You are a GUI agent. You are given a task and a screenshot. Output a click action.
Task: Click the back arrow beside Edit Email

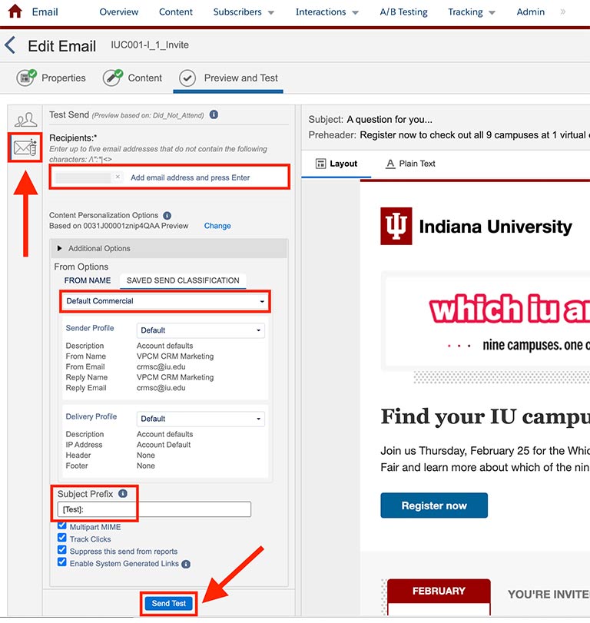pyautogui.click(x=10, y=45)
